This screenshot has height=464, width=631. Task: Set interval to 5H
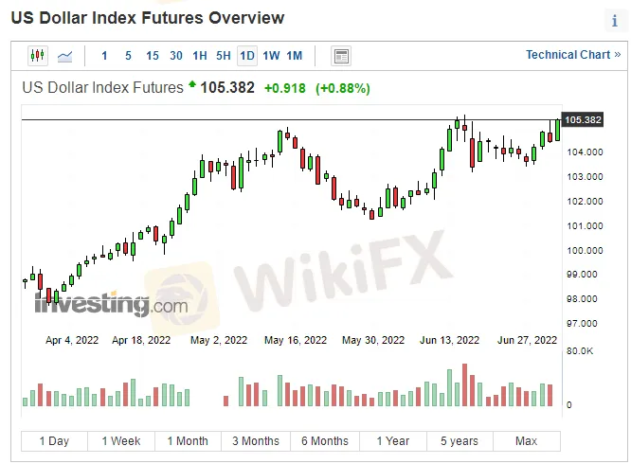tap(224, 56)
